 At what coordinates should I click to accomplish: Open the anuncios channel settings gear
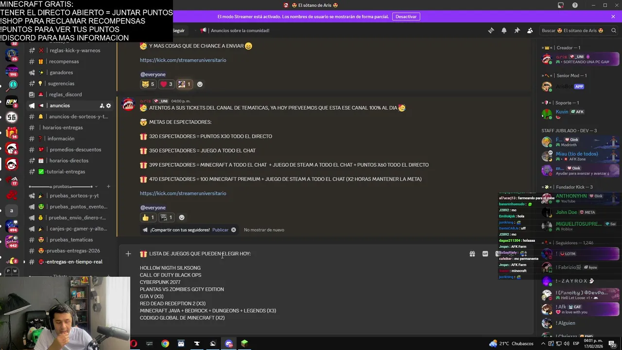coord(108,105)
